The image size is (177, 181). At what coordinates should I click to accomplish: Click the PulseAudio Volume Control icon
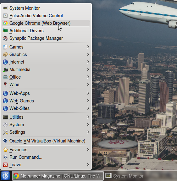click(5, 16)
